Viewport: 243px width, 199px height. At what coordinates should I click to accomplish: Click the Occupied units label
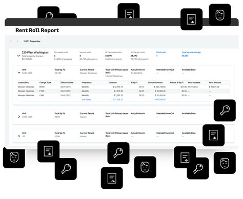61,52
